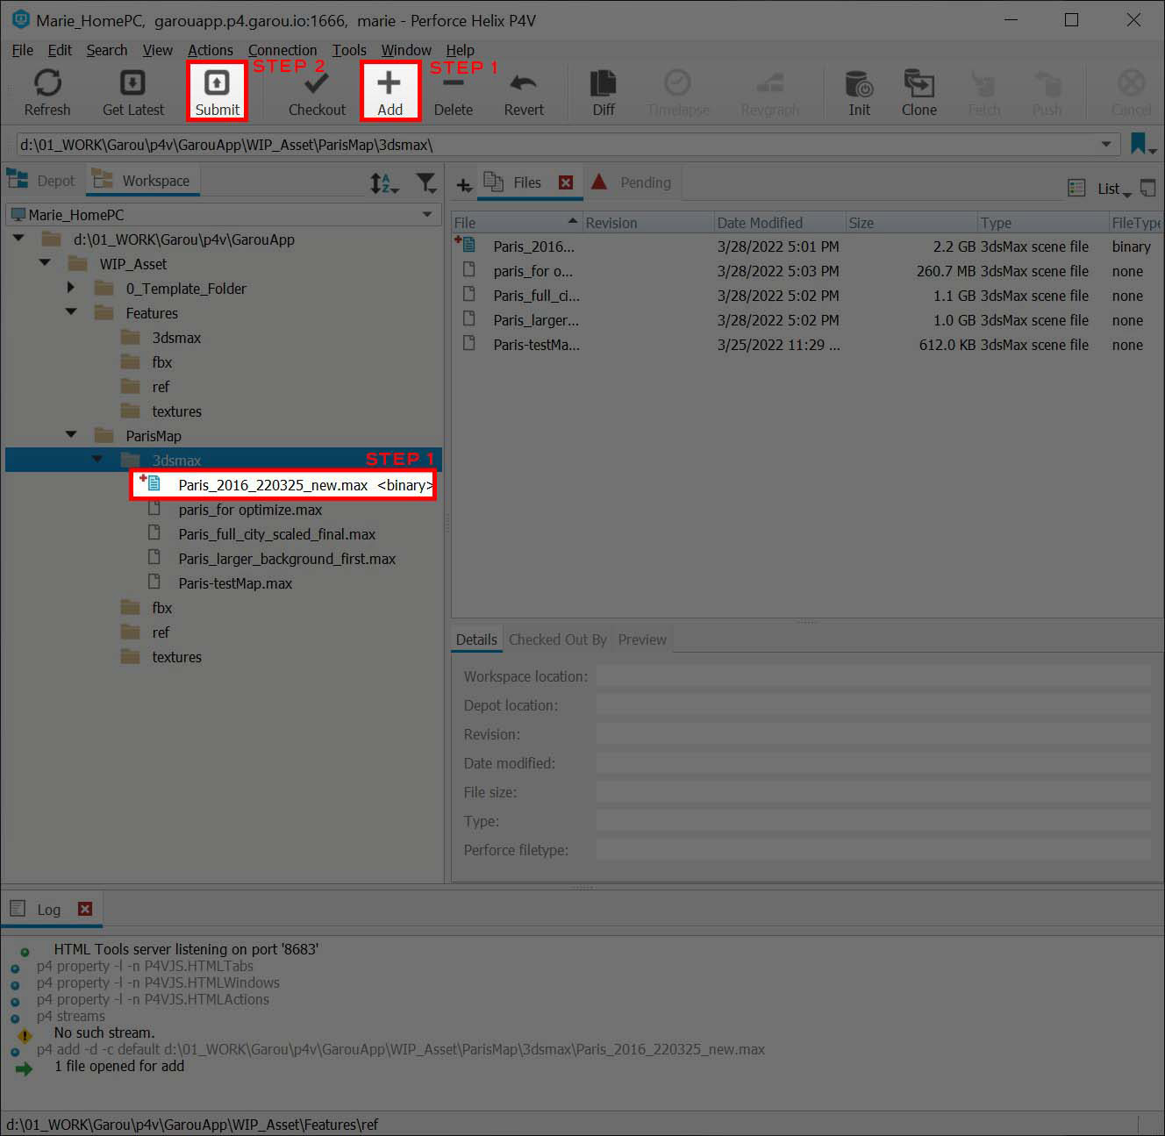Select Paris-testMap.max in the tree
The width and height of the screenshot is (1165, 1136).
pyautogui.click(x=235, y=583)
